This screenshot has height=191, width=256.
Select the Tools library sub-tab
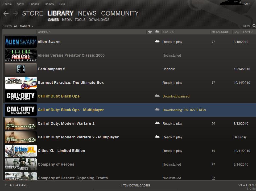(x=80, y=20)
